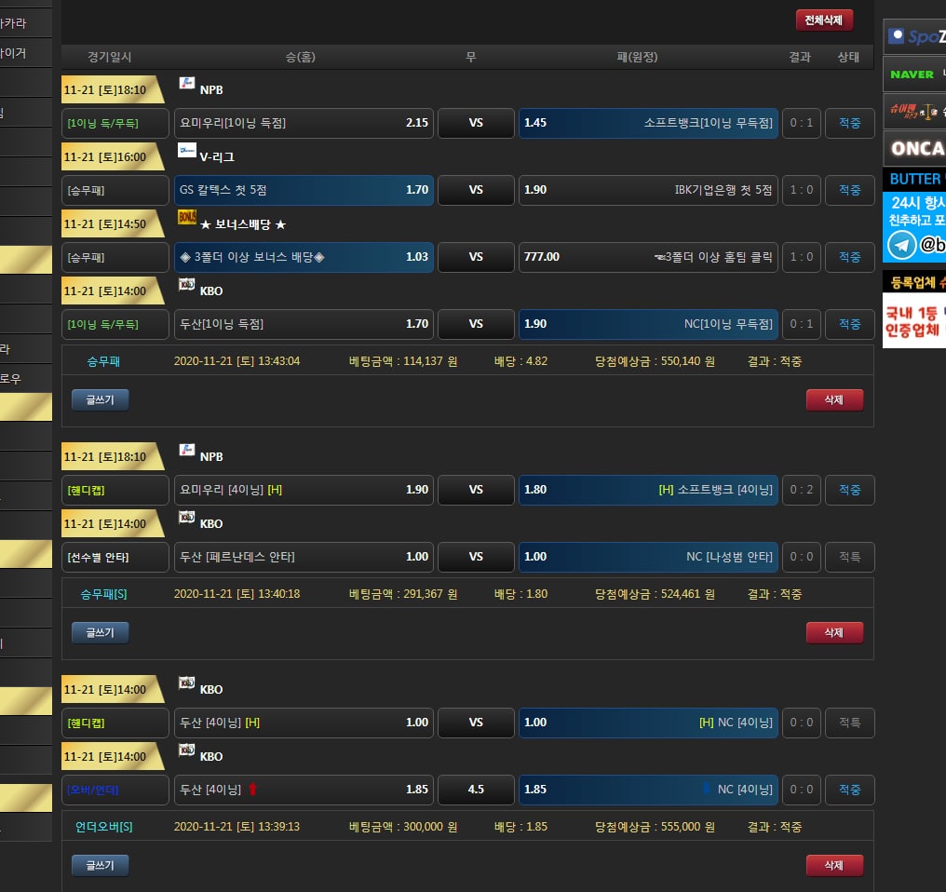Click the 적특 status on 페르난데스 안타 row

coord(849,557)
